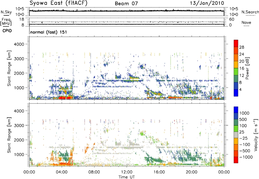Click the '28' Power colorbar tick label
The width and height of the screenshot is (259, 179).
242,47
